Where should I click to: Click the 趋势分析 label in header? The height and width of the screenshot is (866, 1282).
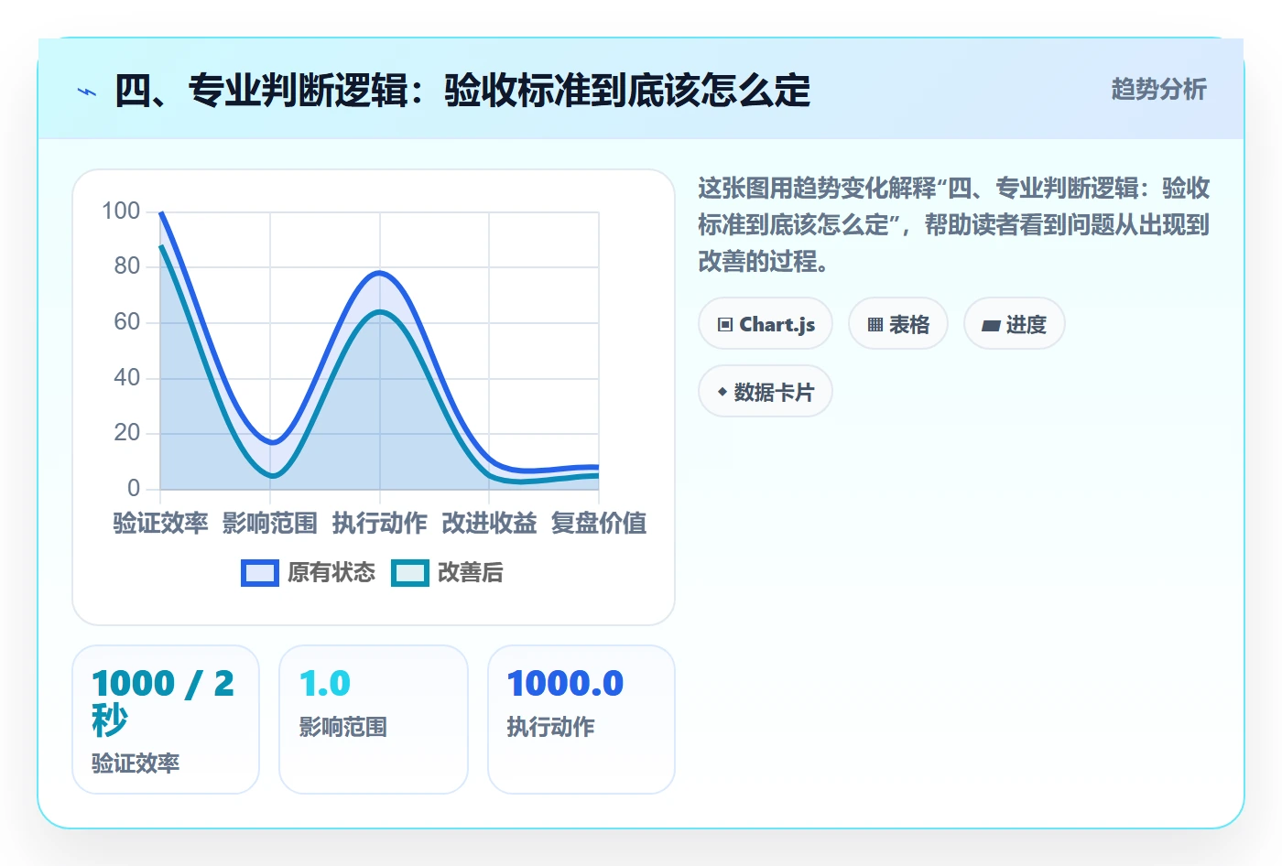click(x=1158, y=89)
